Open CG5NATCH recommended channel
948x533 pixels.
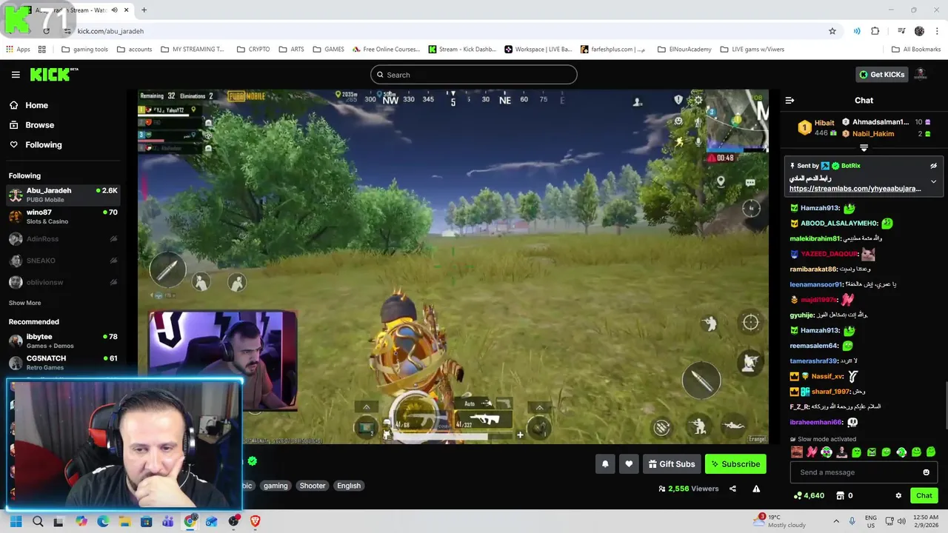click(x=63, y=363)
